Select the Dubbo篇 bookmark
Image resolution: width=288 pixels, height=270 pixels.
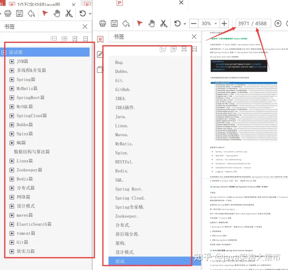[x=25, y=125]
